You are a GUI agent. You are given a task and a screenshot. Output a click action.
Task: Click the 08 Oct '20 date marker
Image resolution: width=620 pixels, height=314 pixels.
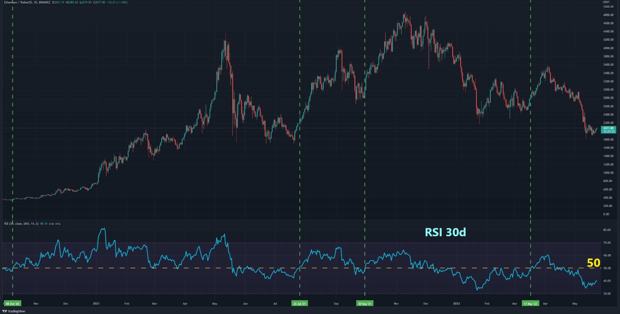(12, 304)
